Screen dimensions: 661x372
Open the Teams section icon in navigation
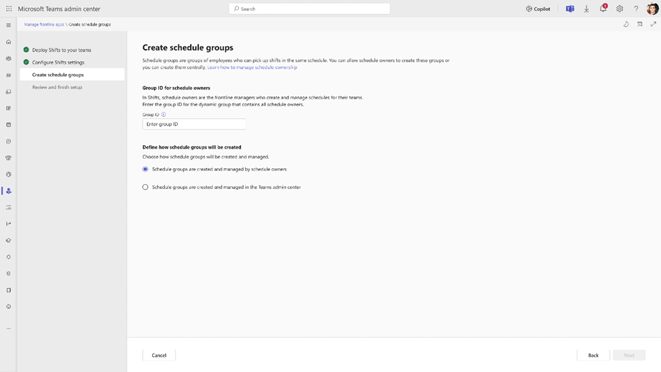point(8,58)
